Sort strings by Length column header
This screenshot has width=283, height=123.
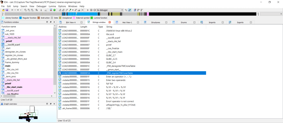click(x=83, y=27)
